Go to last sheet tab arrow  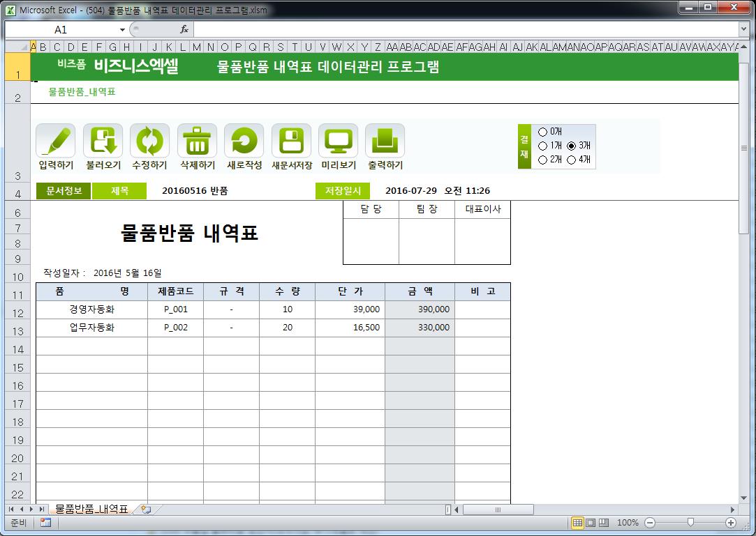(x=41, y=509)
